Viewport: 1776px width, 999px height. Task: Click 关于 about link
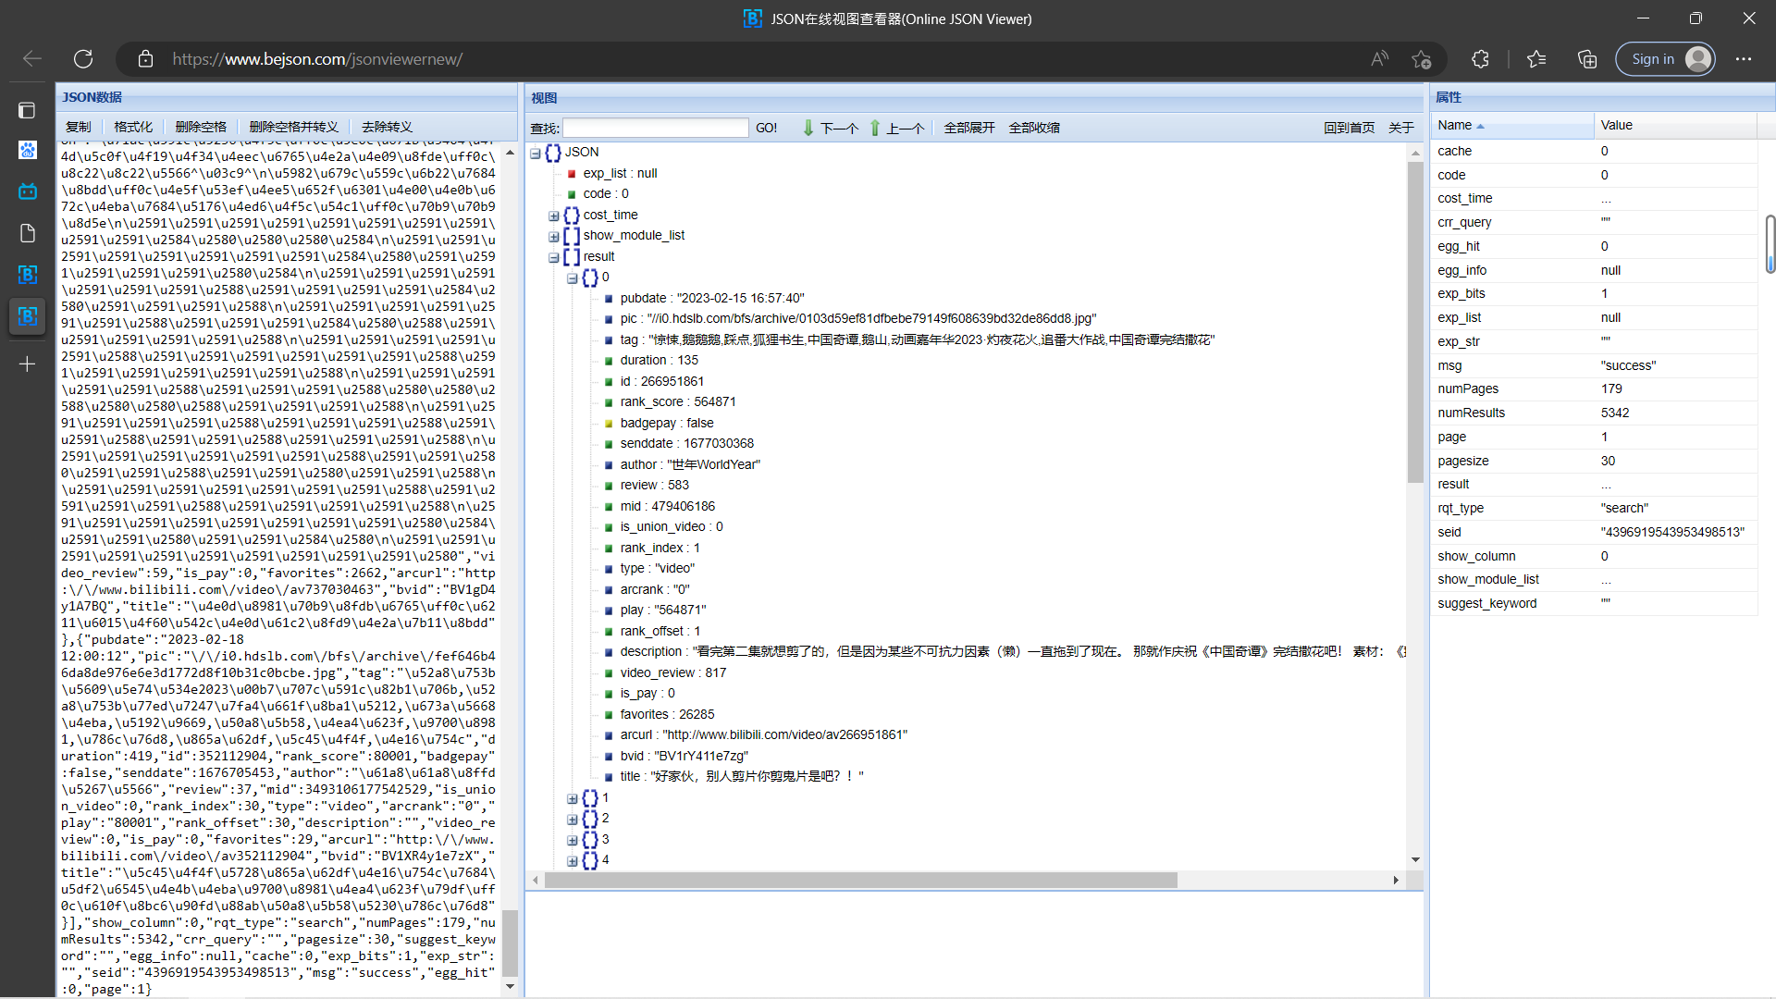tap(1401, 128)
